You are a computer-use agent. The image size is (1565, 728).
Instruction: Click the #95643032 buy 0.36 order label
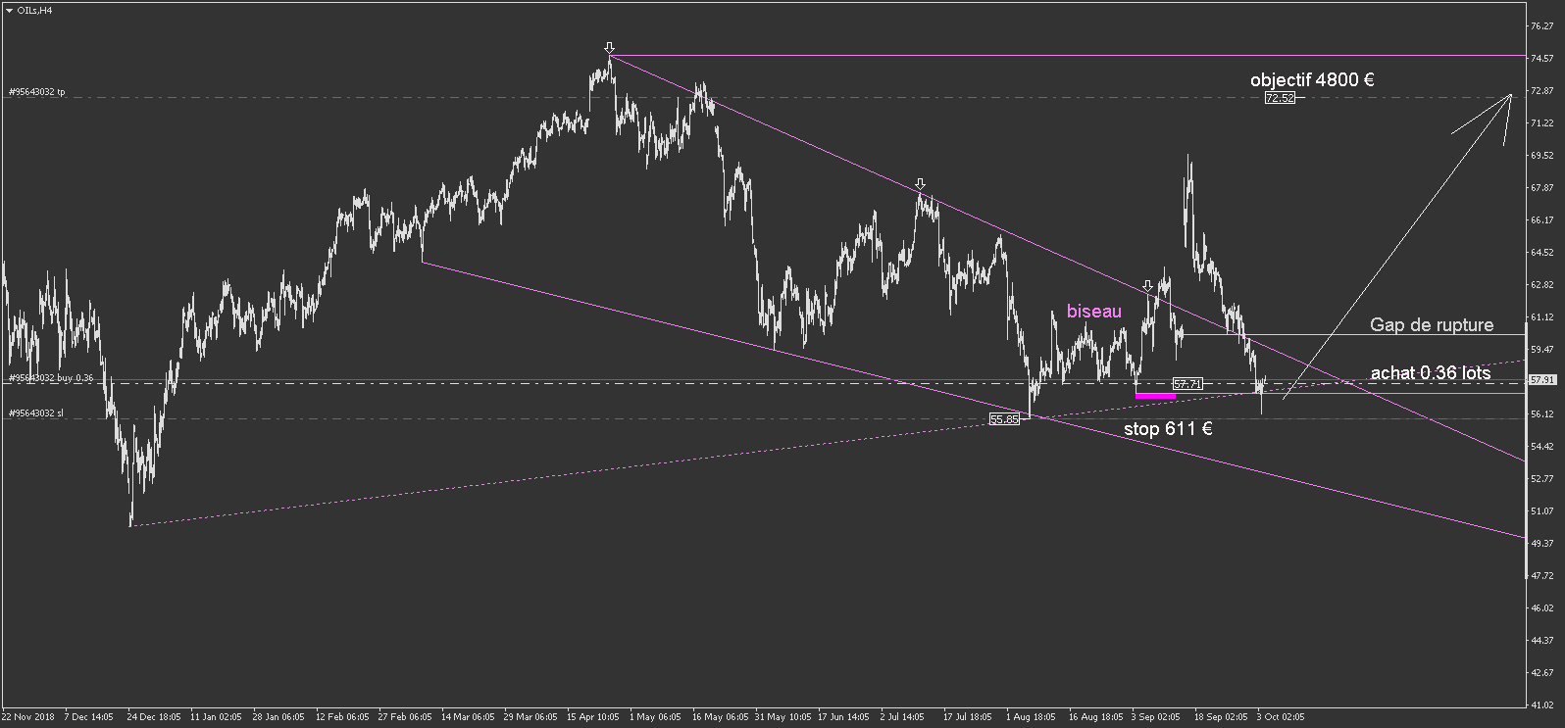(50, 377)
